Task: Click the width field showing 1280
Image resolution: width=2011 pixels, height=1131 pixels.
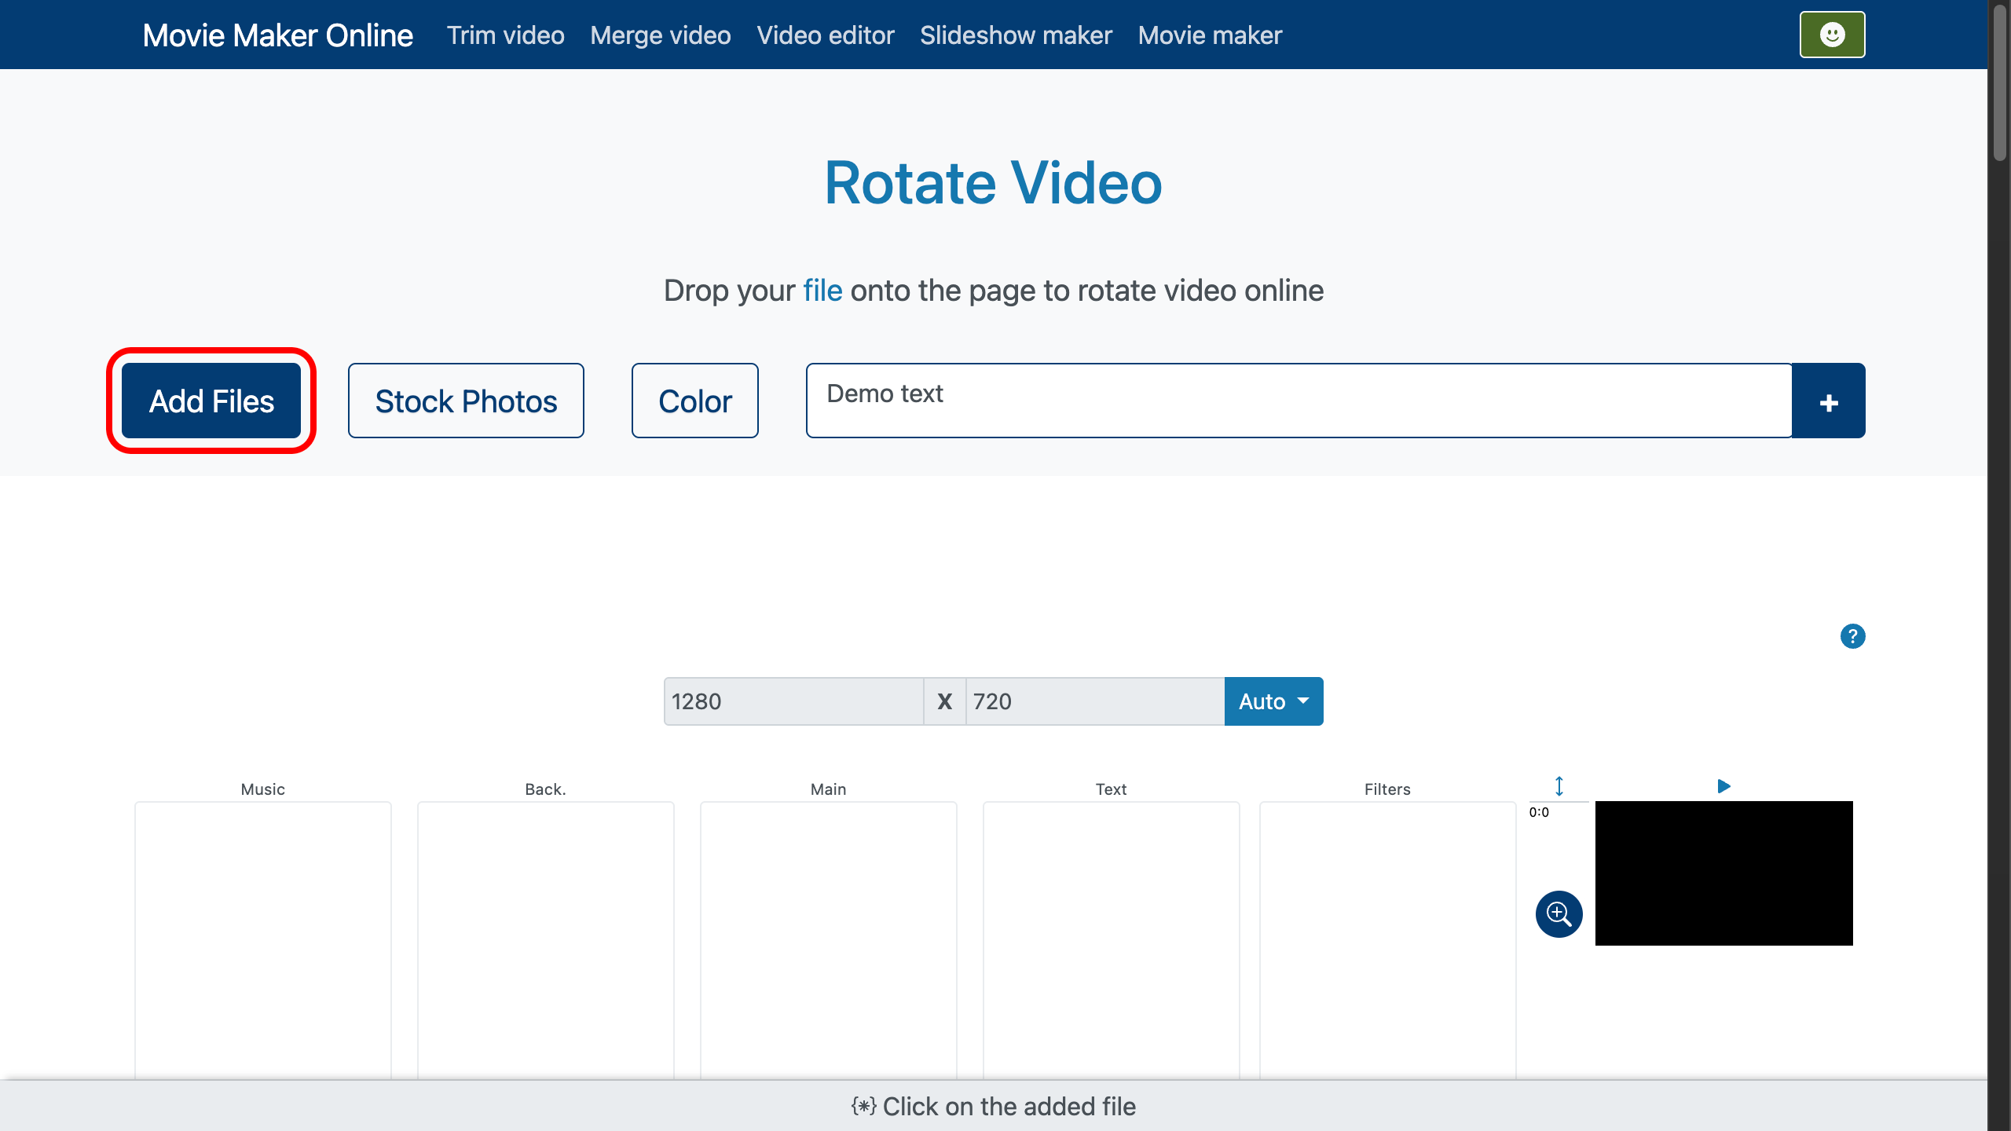Action: [x=793, y=701]
